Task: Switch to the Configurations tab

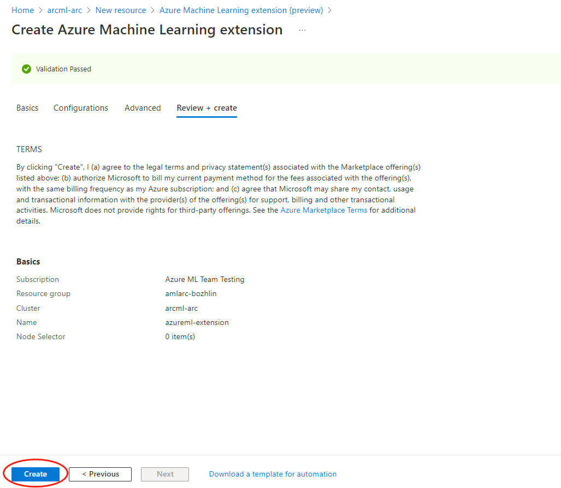Action: [x=80, y=107]
